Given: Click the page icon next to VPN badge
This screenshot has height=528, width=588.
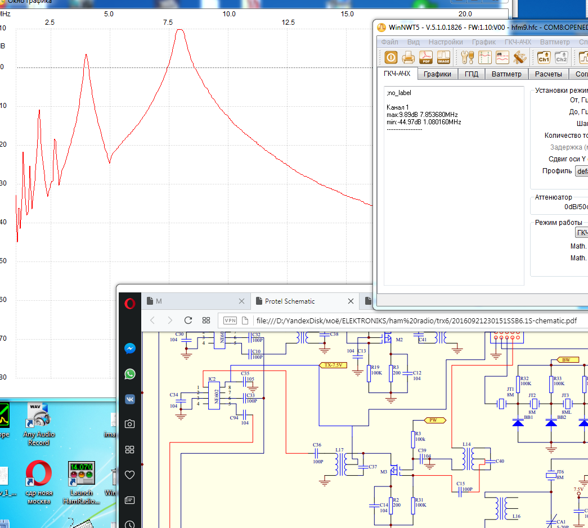Looking at the screenshot, I should (x=245, y=321).
